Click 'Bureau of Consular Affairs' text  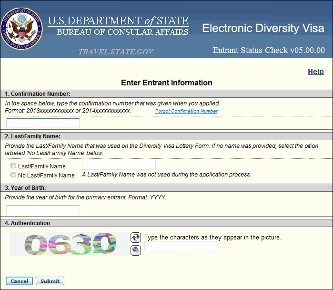coord(122,32)
